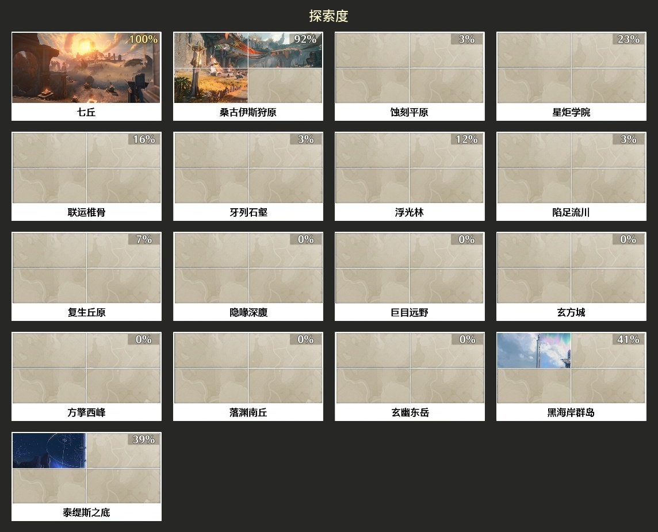Choose the 落渊南丘 map card image
The width and height of the screenshot is (658, 532).
pyautogui.click(x=248, y=368)
